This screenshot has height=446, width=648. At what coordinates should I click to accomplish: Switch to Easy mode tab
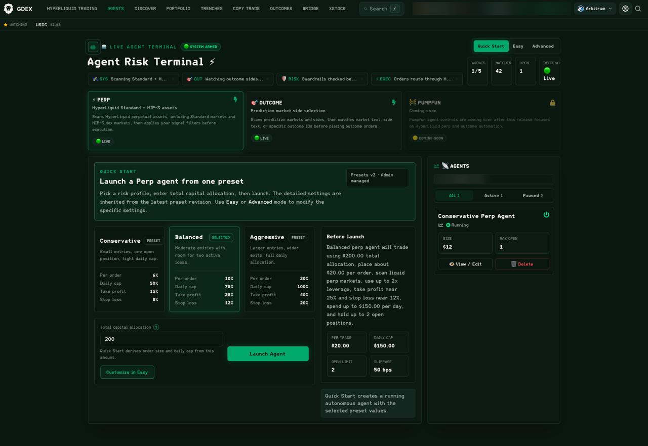click(x=518, y=46)
